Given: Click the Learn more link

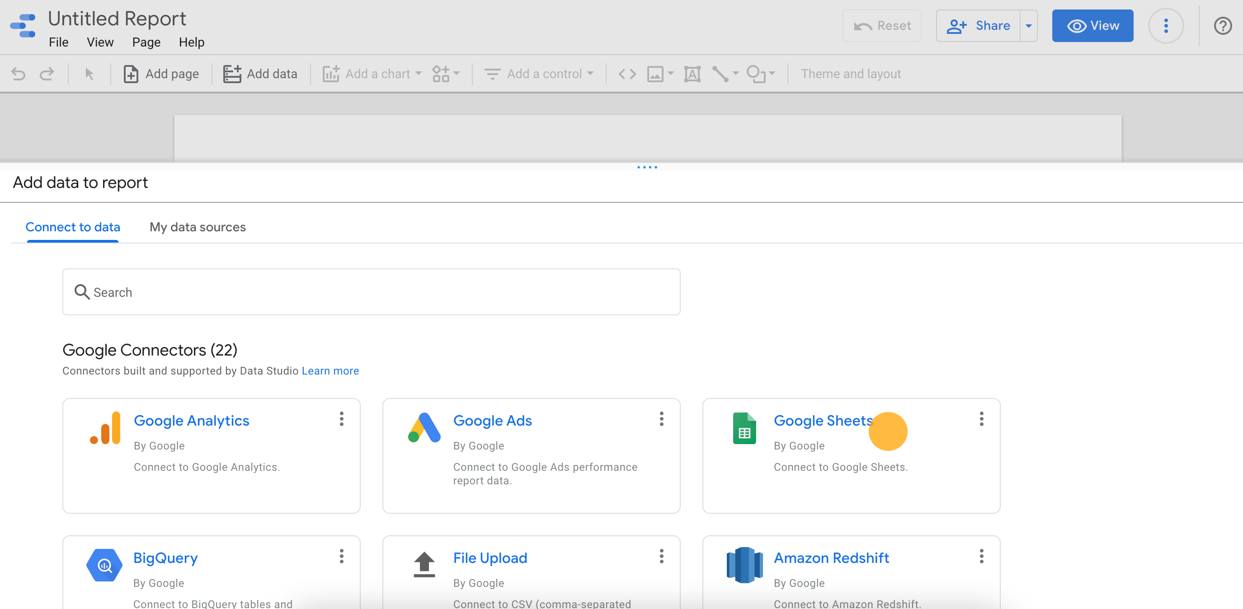Looking at the screenshot, I should (330, 371).
